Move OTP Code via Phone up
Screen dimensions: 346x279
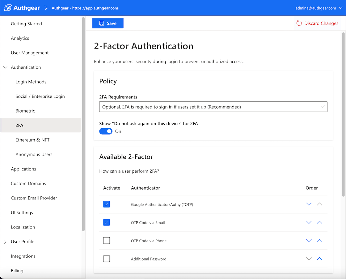pyautogui.click(x=319, y=241)
